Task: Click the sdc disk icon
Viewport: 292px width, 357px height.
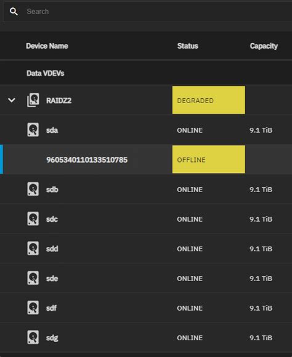Action: pos(33,219)
